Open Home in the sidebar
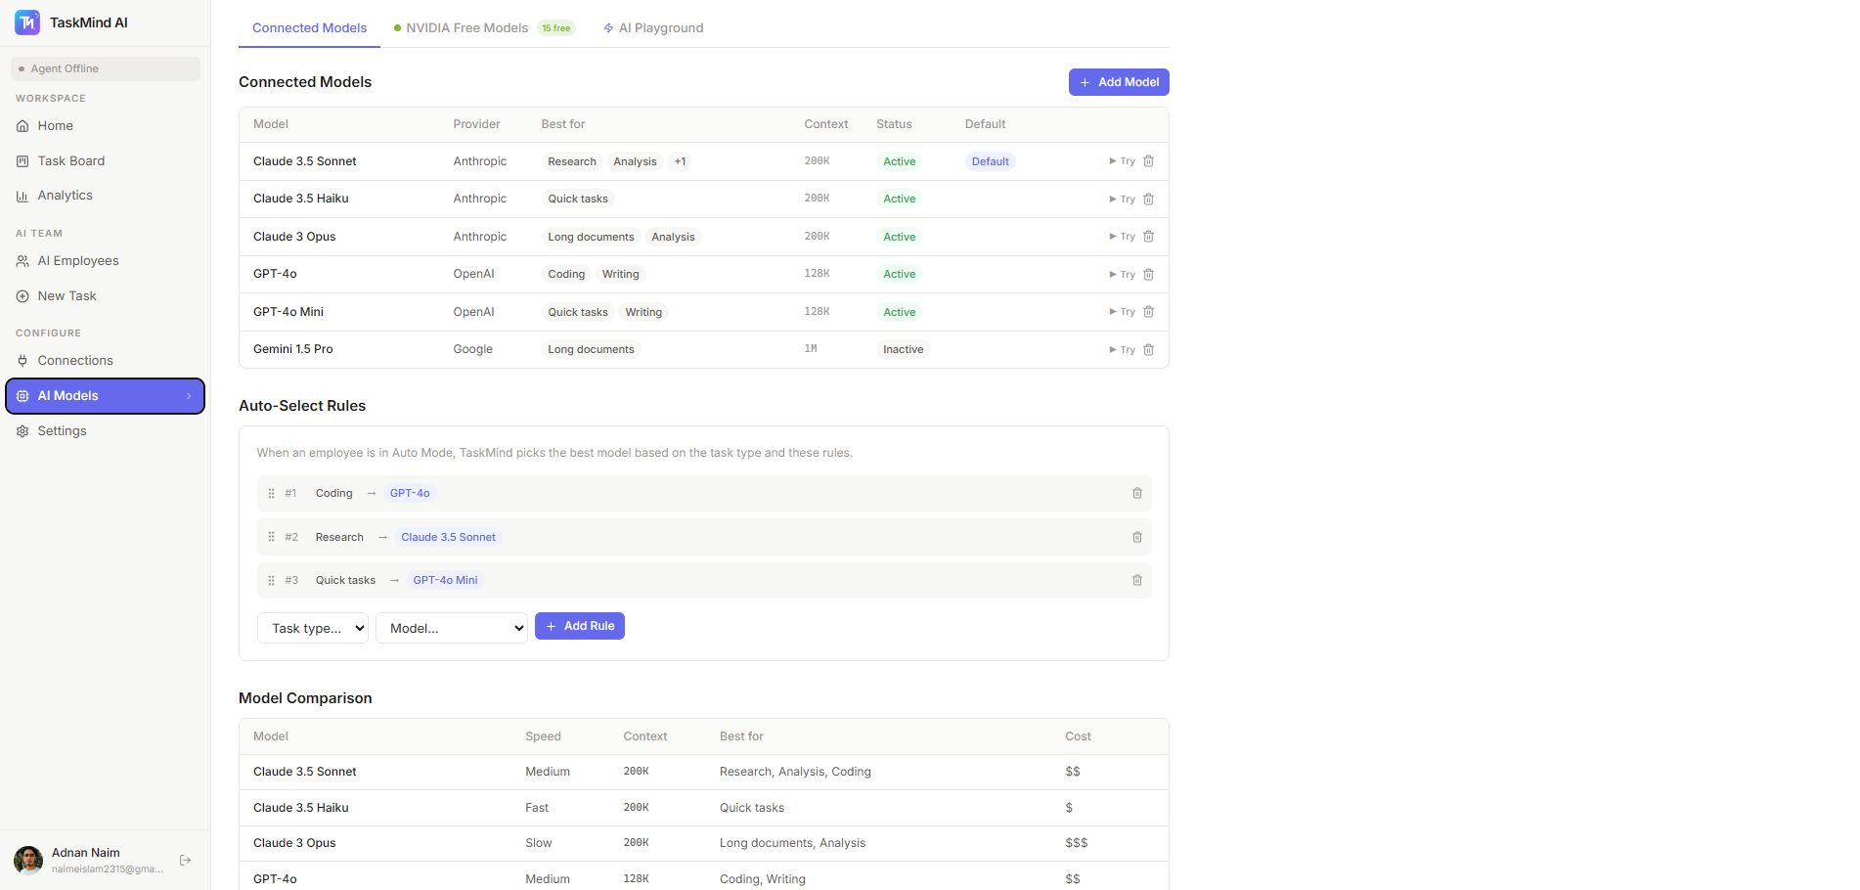The height and width of the screenshot is (890, 1860). (105, 126)
